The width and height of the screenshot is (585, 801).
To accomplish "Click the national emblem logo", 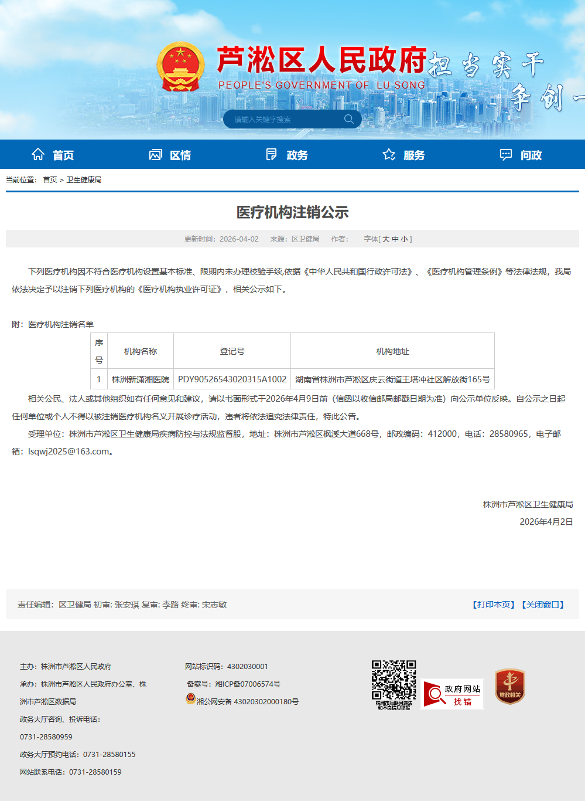I will pyautogui.click(x=180, y=67).
